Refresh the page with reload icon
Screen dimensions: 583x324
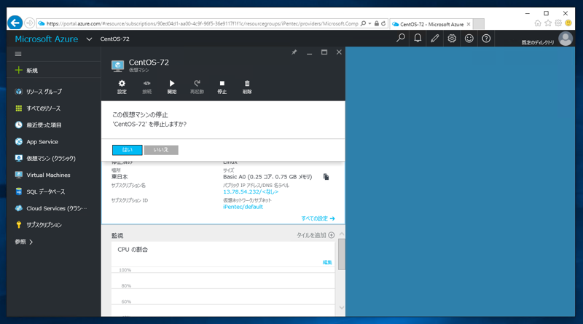tap(383, 23)
